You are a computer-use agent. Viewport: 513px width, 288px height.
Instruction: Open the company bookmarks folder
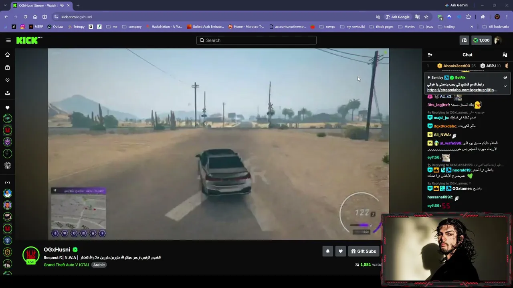(132, 27)
